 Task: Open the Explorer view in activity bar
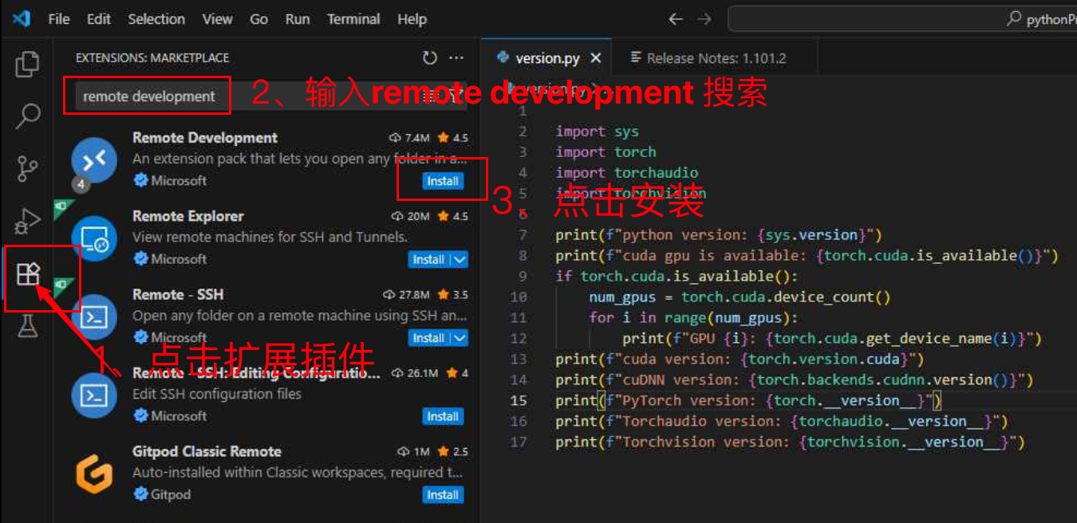27,65
